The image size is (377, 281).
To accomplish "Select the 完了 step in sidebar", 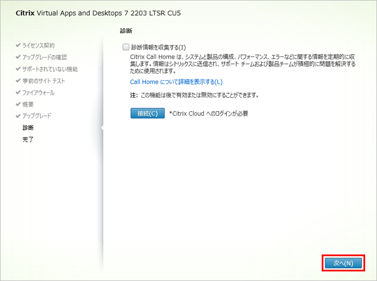I will [28, 139].
